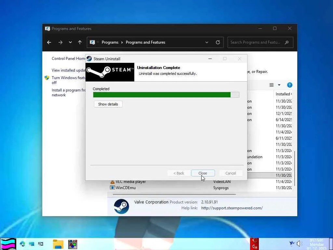Image resolution: width=333 pixels, height=250 pixels.
Task: Go up one level with the up arrow
Action: [80, 42]
